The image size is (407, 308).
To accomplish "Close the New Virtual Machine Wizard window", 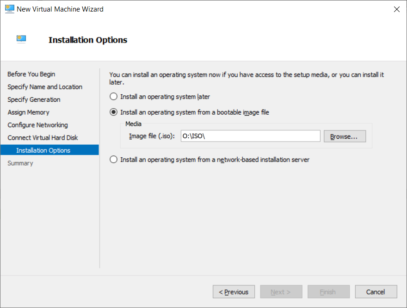I will [396, 9].
